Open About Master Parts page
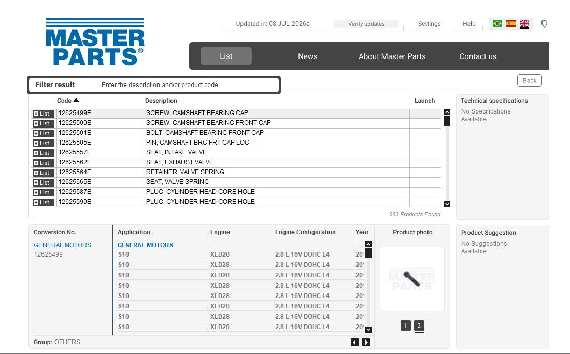The width and height of the screenshot is (570, 354). [x=392, y=56]
